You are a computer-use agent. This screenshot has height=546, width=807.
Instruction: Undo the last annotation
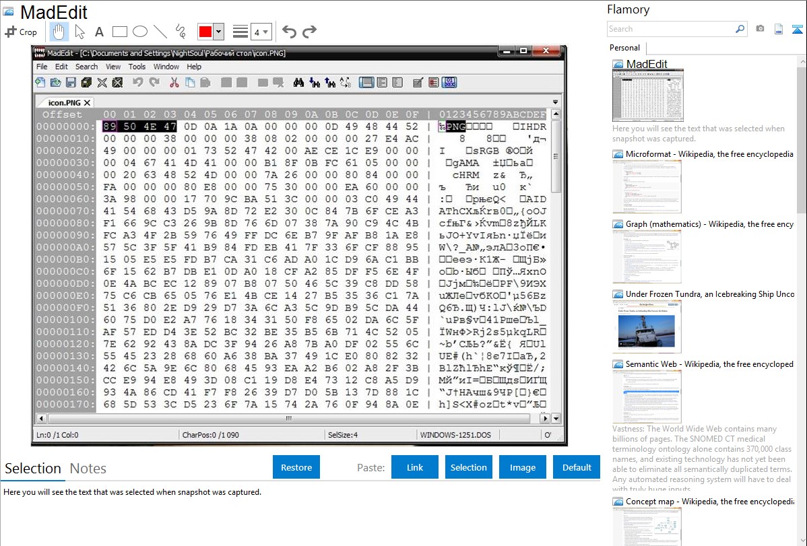[x=289, y=32]
